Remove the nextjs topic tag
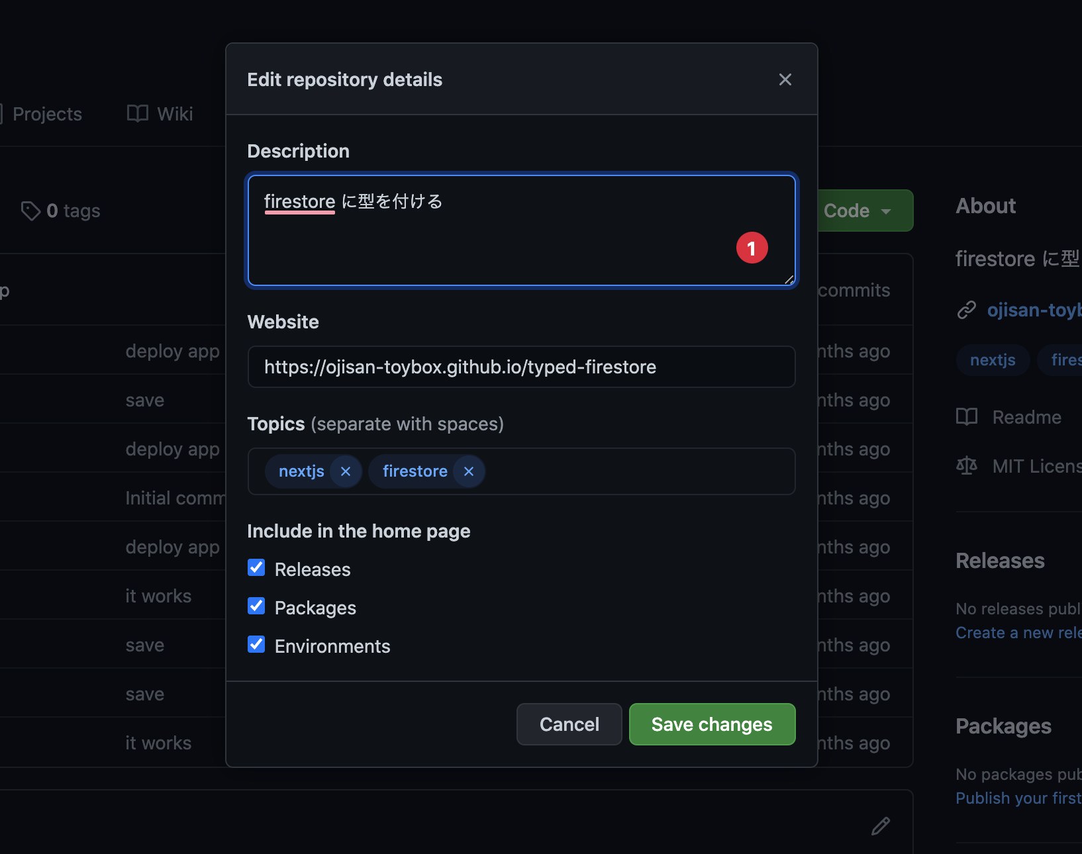 coord(346,471)
